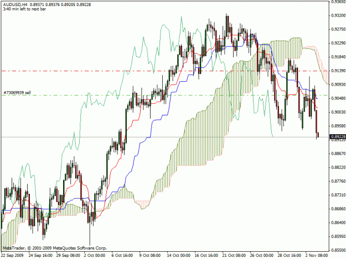Click the 0.86400 price axis label

click(338, 223)
